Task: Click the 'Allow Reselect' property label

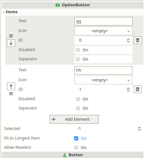Action: tap(18, 147)
